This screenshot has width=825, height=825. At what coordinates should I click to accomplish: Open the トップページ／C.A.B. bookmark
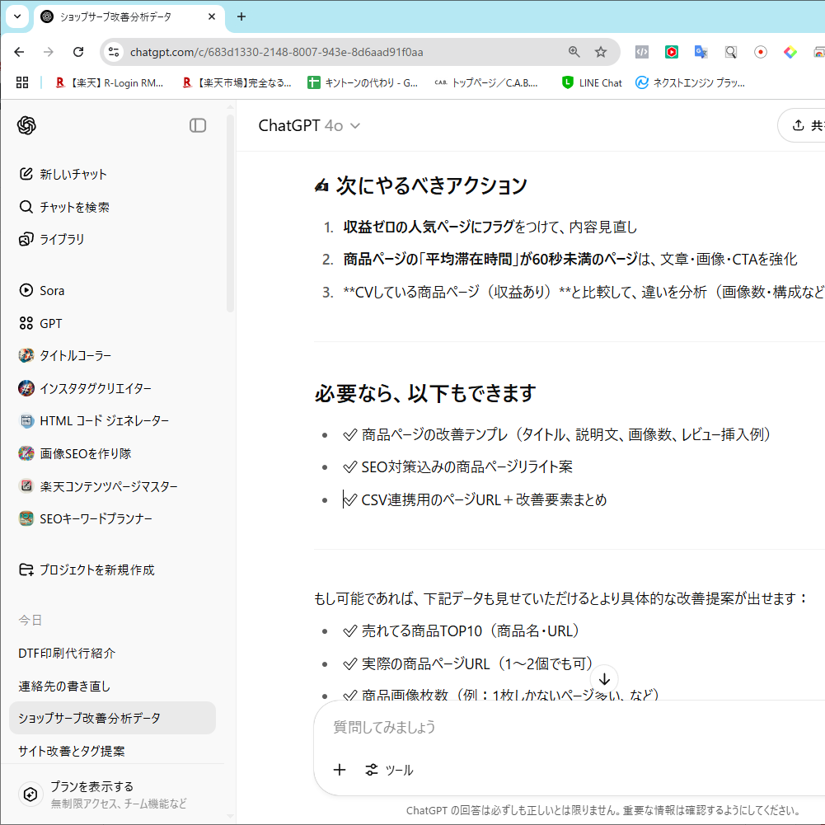[486, 82]
